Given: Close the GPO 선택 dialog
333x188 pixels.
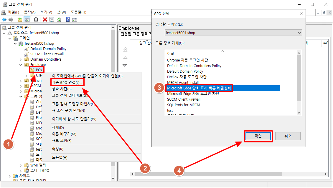Looking at the screenshot, I should click(x=301, y=14).
